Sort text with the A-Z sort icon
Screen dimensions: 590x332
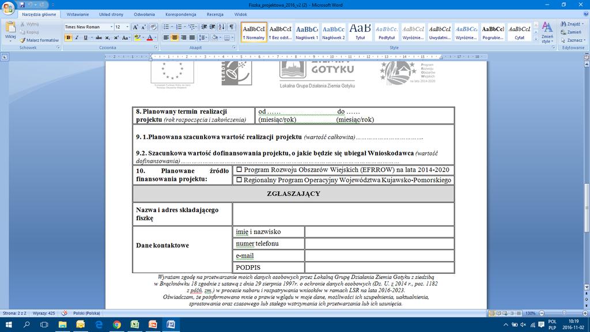coord(222,27)
